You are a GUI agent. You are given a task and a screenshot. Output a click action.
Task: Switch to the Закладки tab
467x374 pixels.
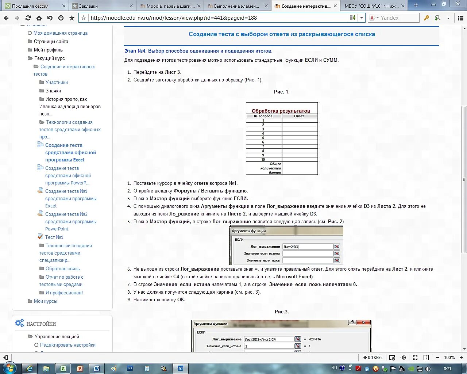(x=102, y=6)
